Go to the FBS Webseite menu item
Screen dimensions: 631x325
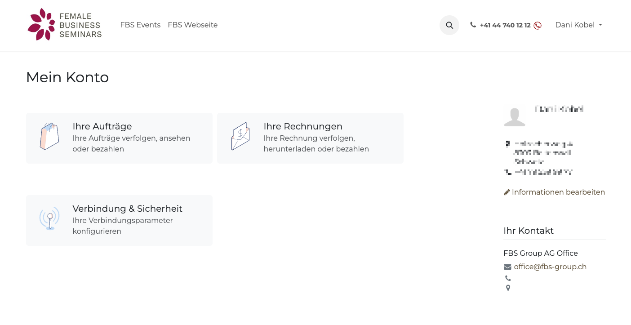[x=192, y=25]
